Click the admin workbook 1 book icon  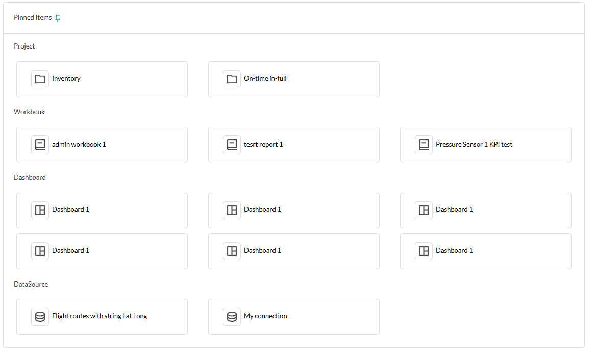pos(40,145)
